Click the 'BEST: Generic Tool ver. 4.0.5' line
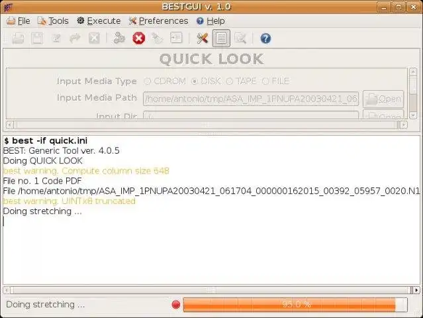This screenshot has width=423, height=318. [62, 151]
